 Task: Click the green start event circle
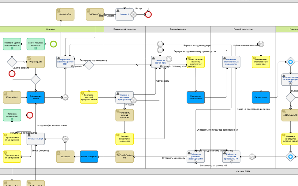[x=53, y=44]
